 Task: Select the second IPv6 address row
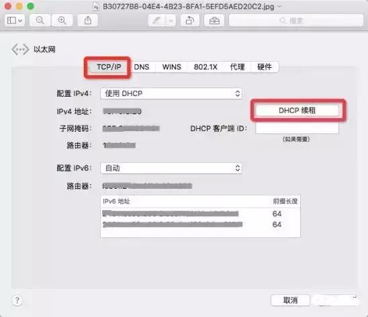pos(200,224)
